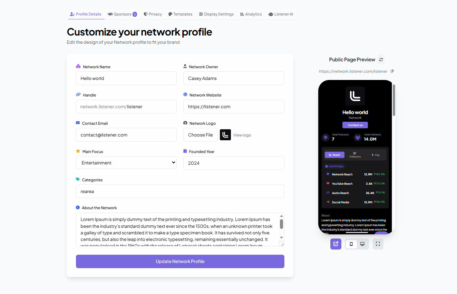This screenshot has width=457, height=294.
Task: Open the Listener AI tab
Action: point(281,14)
